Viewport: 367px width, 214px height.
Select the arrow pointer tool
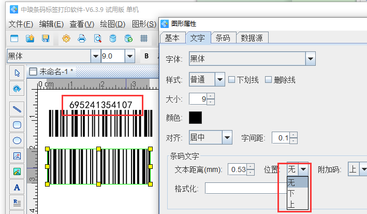[17, 73]
